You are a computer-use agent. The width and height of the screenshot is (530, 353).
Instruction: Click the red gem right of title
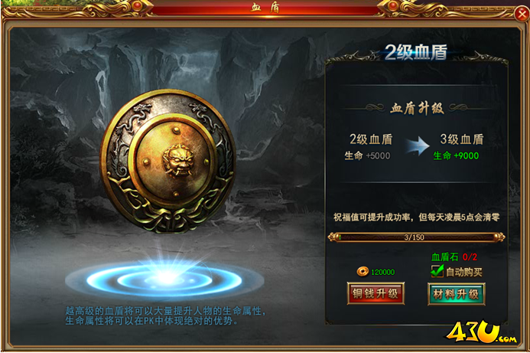click(393, 6)
